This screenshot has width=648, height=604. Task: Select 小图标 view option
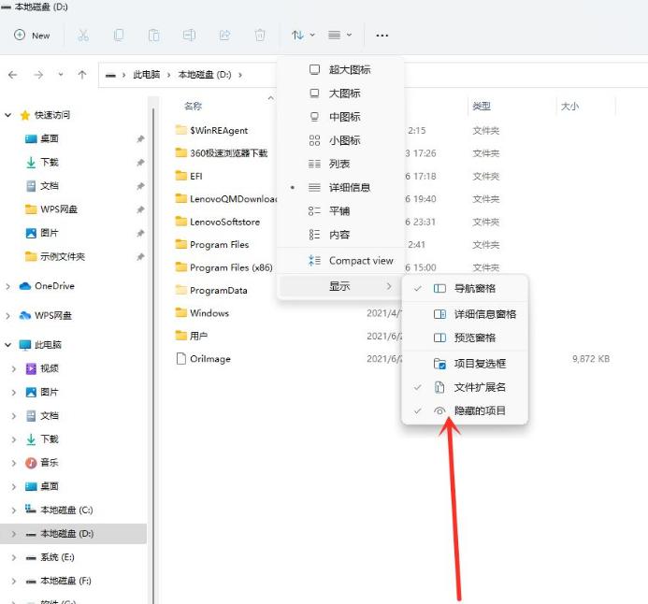[x=340, y=140]
